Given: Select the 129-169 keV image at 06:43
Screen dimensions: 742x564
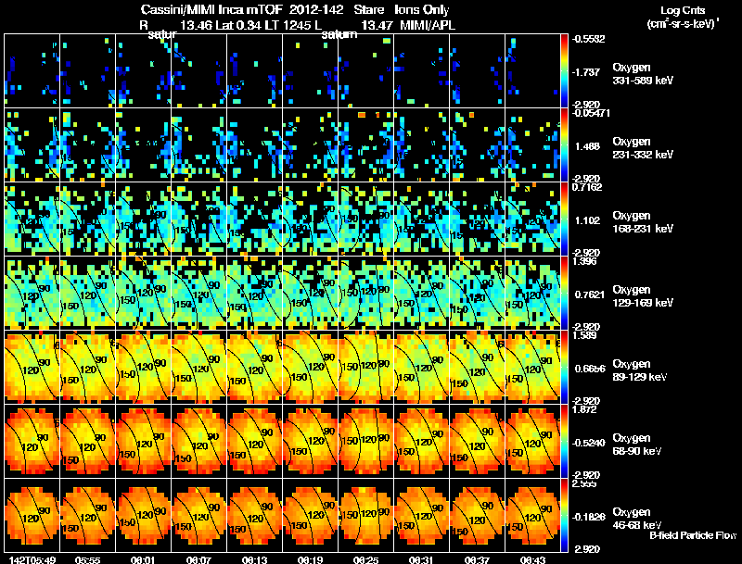Looking at the screenshot, I should (x=532, y=293).
